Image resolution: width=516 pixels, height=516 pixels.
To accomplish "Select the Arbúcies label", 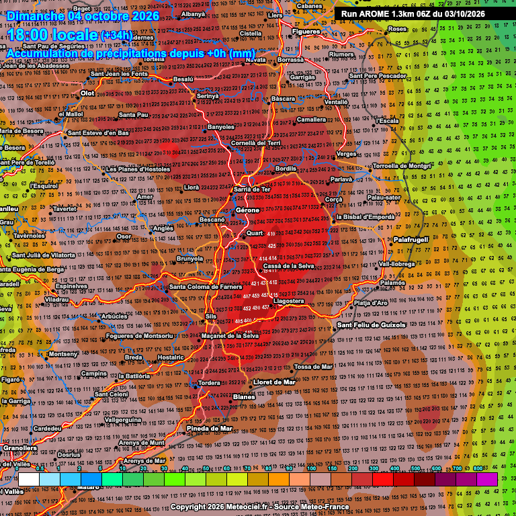I will [114, 316].
